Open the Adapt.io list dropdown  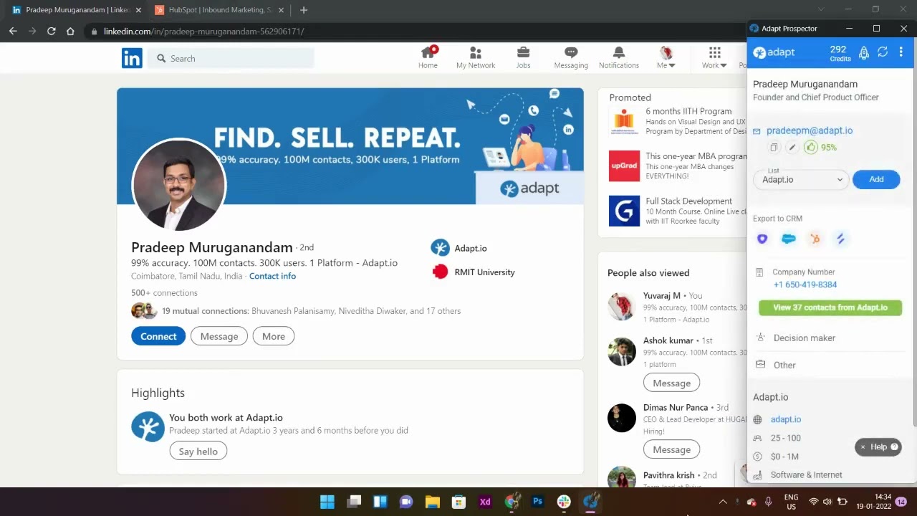coord(801,179)
